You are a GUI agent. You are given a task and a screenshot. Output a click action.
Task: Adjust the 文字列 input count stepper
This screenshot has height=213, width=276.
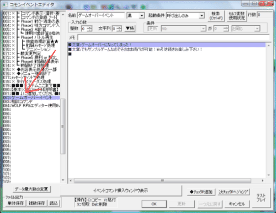(x=119, y=29)
